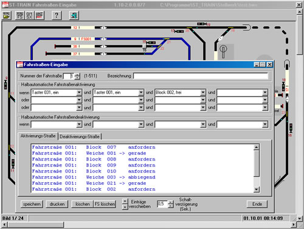Click the speichern button
This screenshot has width=304, height=229.
point(32,204)
